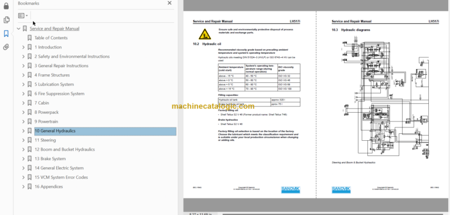The image size is (450, 215).
Task: Click the horizontal scrollbar below document
Action: pos(333,214)
